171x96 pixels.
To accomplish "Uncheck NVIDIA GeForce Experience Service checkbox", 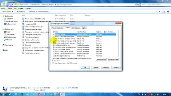I will point(54,37).
